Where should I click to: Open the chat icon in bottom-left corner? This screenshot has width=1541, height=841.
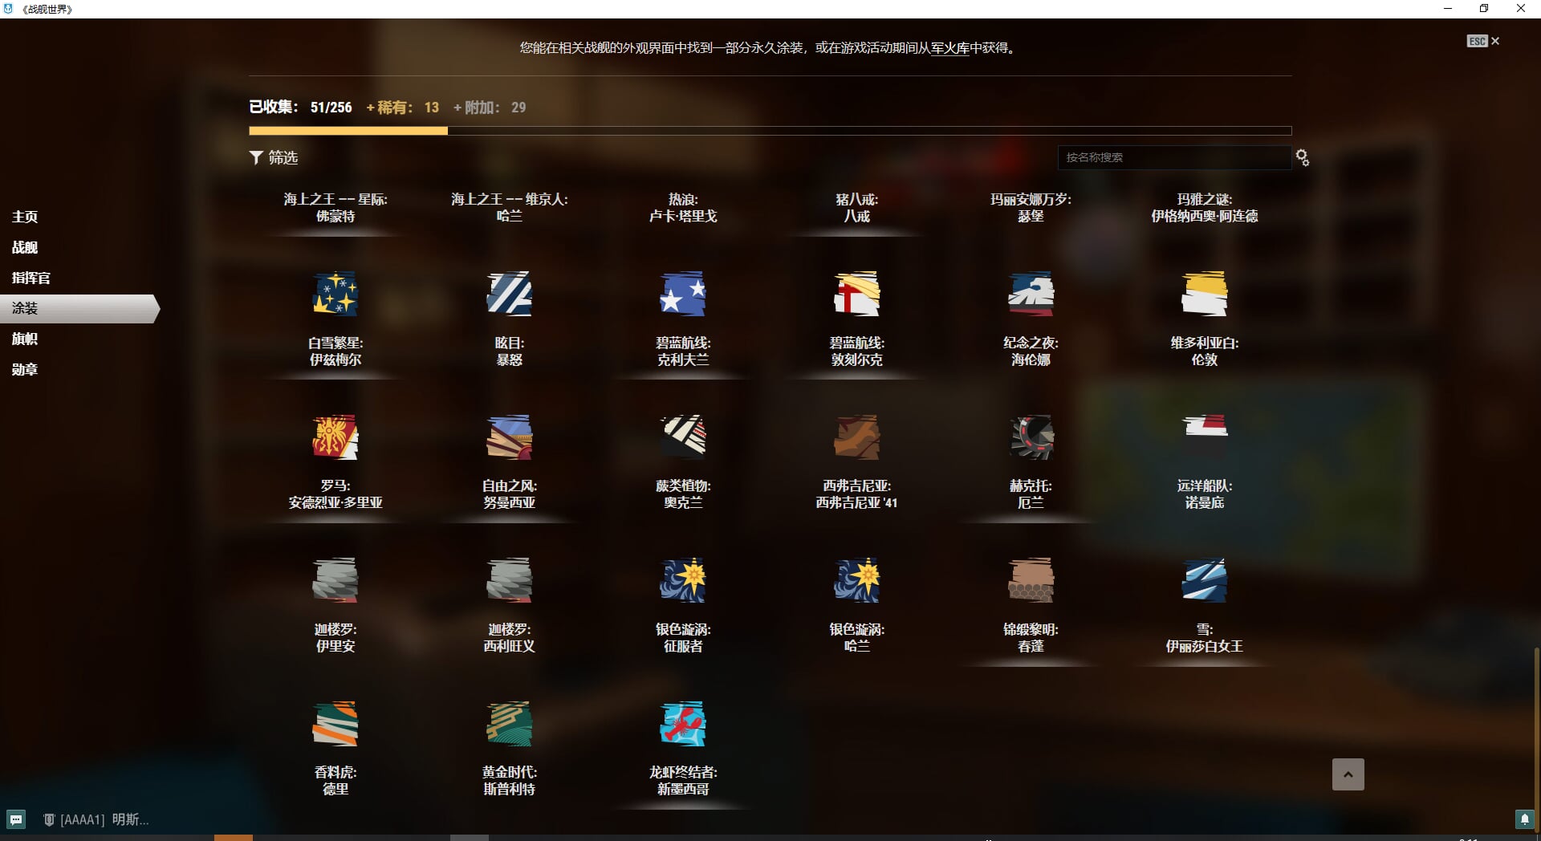tap(16, 819)
